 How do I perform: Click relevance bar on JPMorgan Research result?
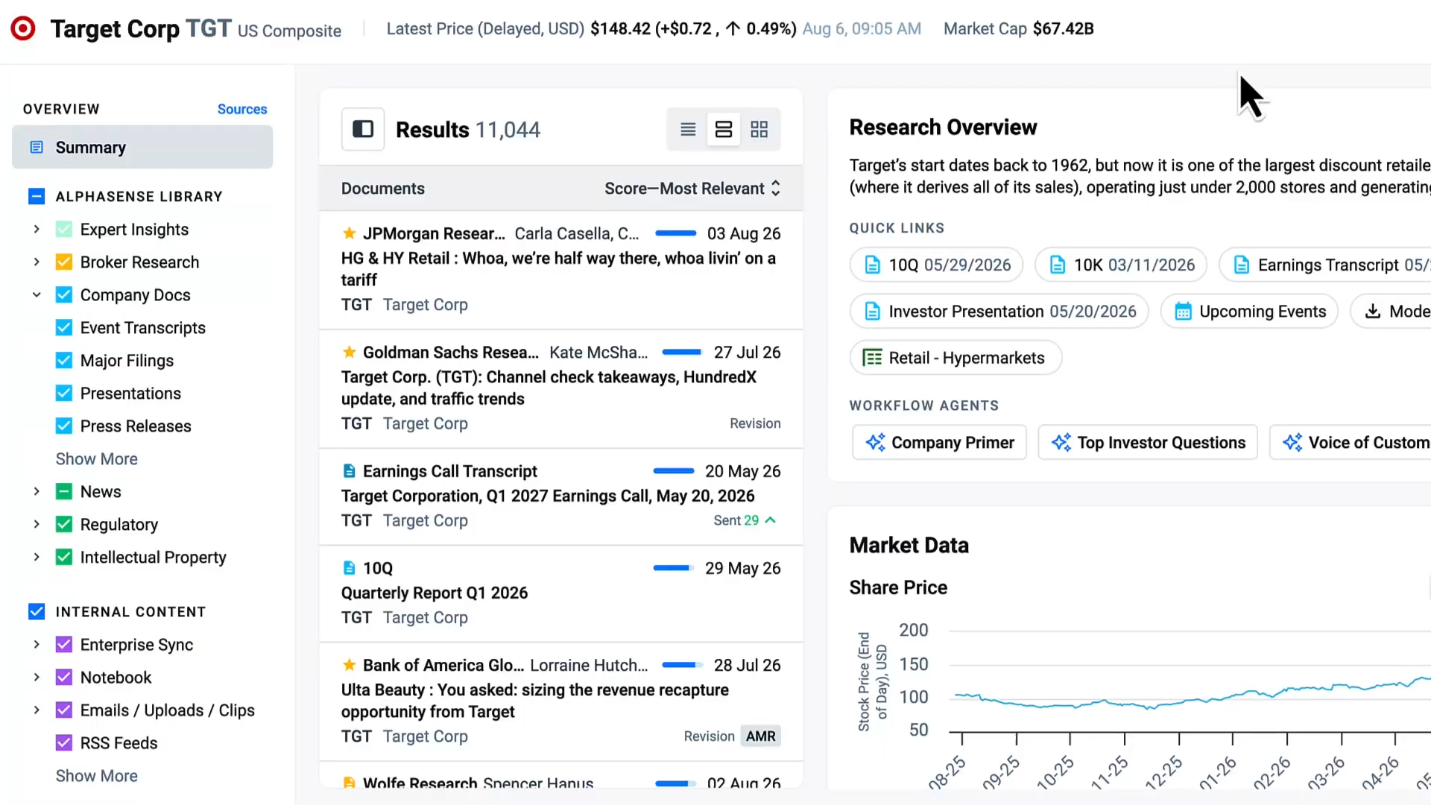(676, 233)
